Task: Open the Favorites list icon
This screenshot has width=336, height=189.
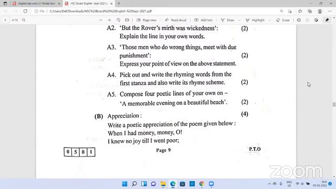Action: tap(300, 11)
